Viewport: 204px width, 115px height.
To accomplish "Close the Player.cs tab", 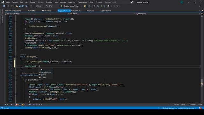I will (69, 11).
